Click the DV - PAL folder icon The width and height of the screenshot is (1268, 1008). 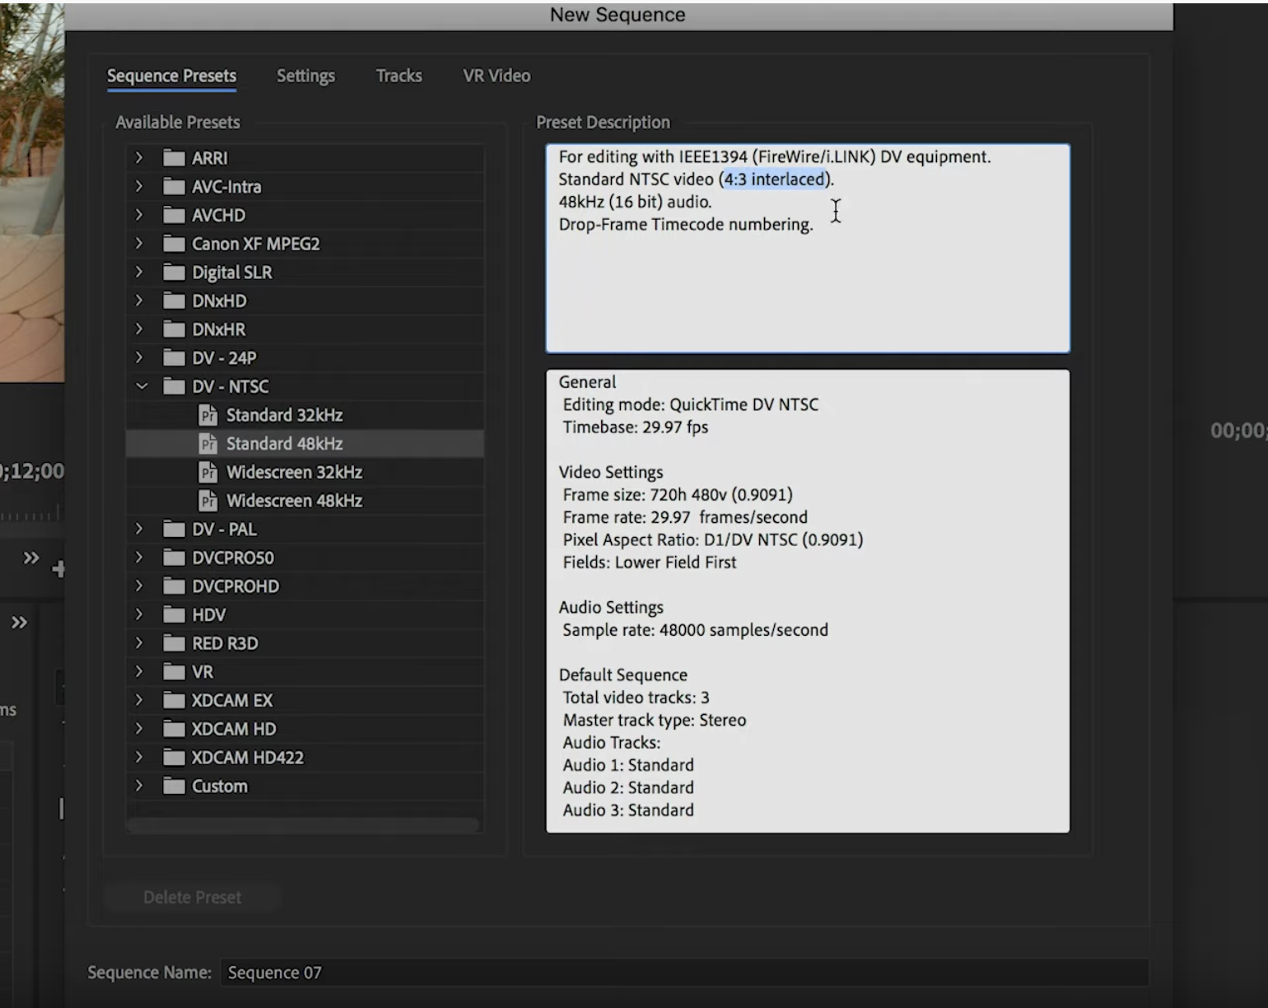[x=174, y=530]
